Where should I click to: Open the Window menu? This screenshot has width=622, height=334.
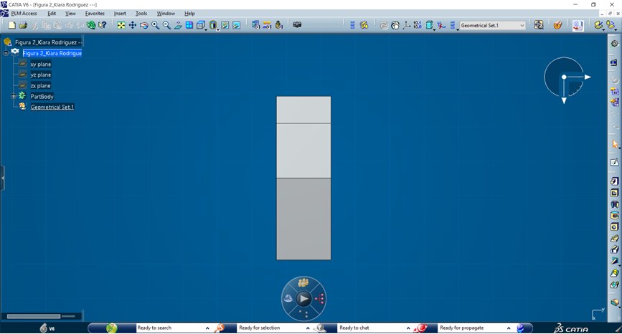click(x=166, y=14)
